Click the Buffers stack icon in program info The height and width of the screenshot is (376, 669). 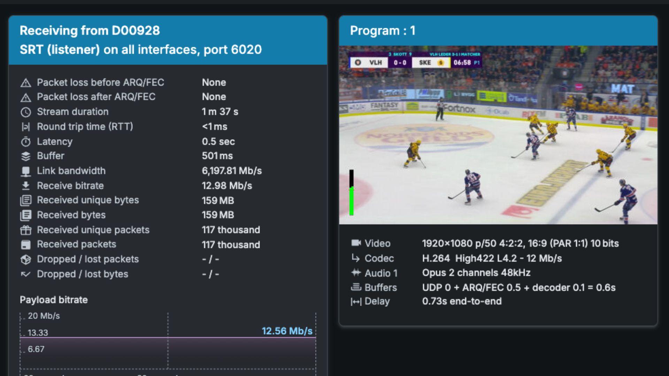tap(356, 287)
